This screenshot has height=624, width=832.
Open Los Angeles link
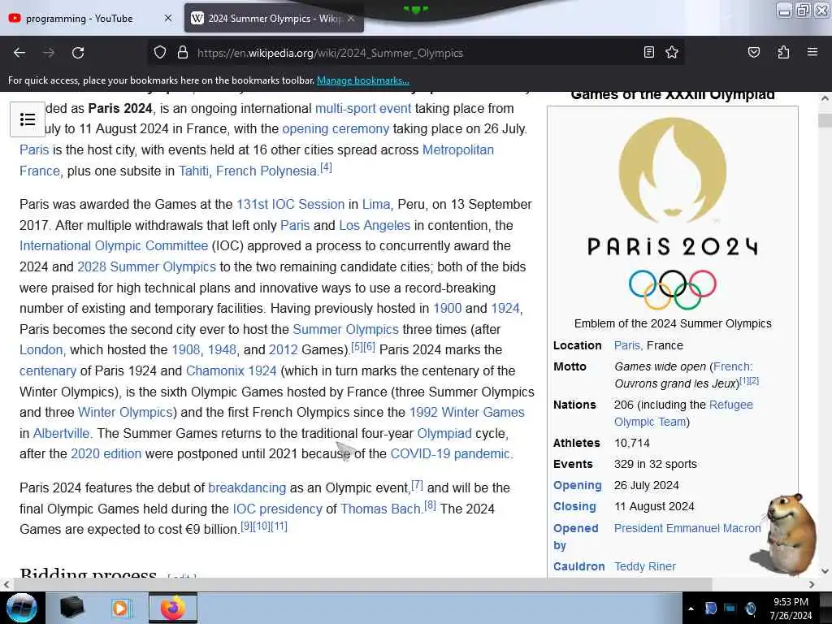[375, 226]
